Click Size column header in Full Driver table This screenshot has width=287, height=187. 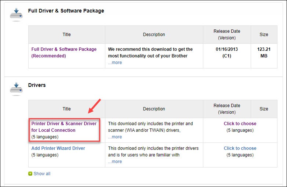[x=264, y=35]
